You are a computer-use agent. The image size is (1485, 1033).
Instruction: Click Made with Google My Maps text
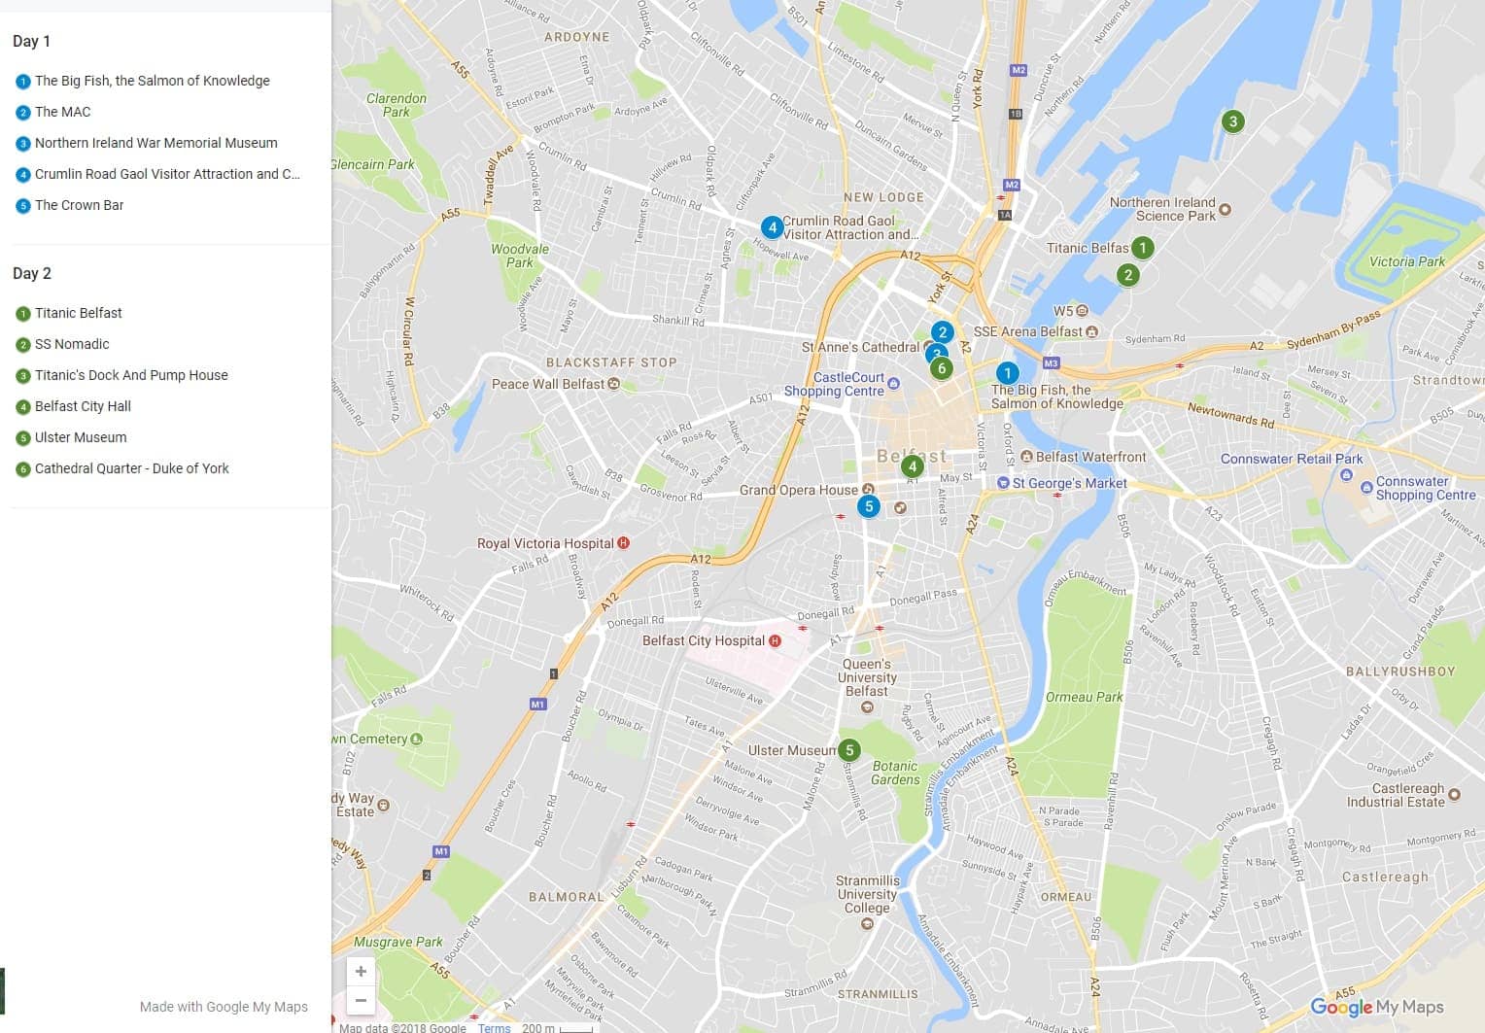point(224,1007)
